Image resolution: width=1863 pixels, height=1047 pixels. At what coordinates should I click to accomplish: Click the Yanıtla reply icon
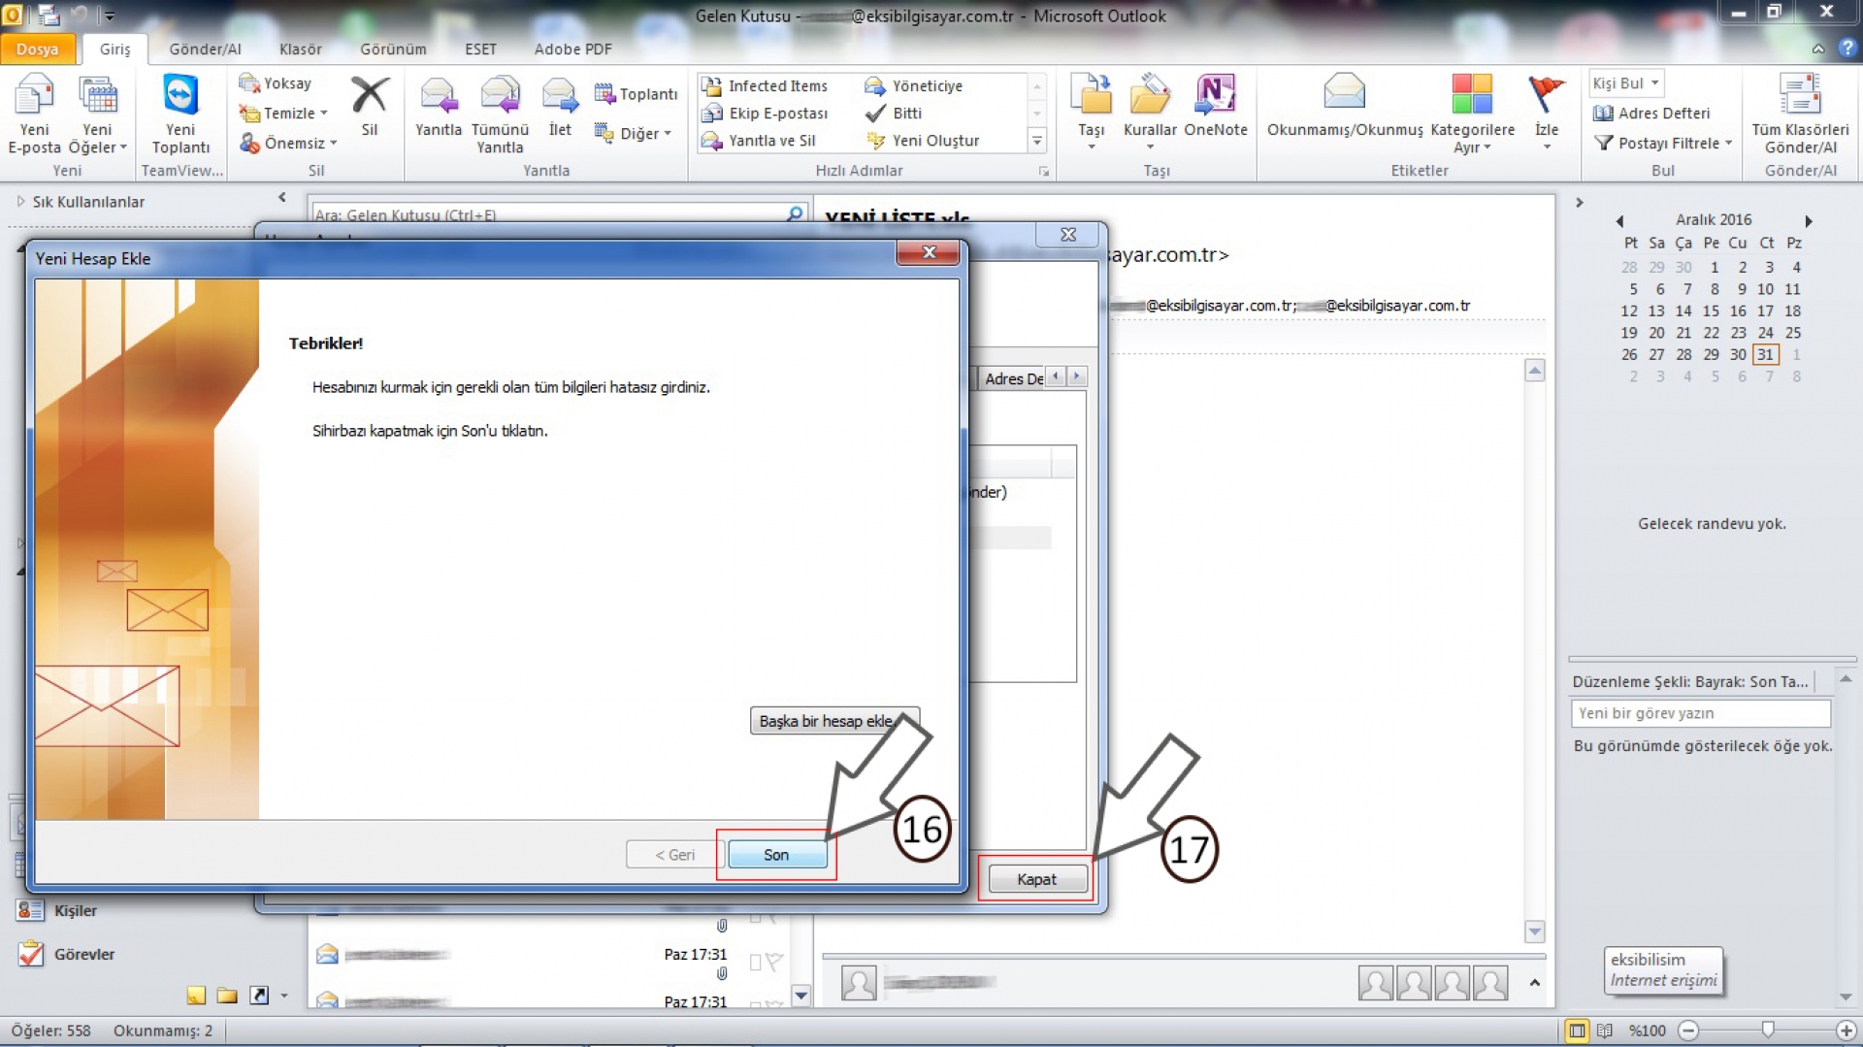pyautogui.click(x=439, y=96)
